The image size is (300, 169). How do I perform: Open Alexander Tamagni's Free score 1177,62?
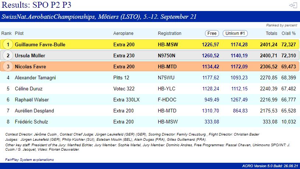pyautogui.click(x=211, y=78)
